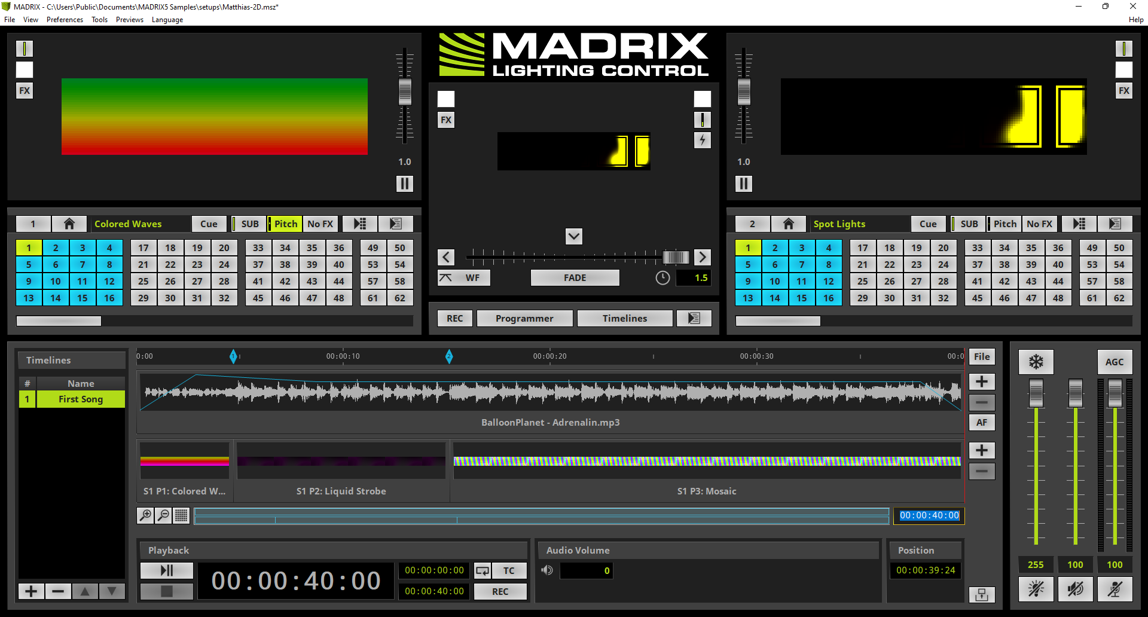Image resolution: width=1148 pixels, height=617 pixels.
Task: Select First Song timeline row
Action: click(x=72, y=399)
